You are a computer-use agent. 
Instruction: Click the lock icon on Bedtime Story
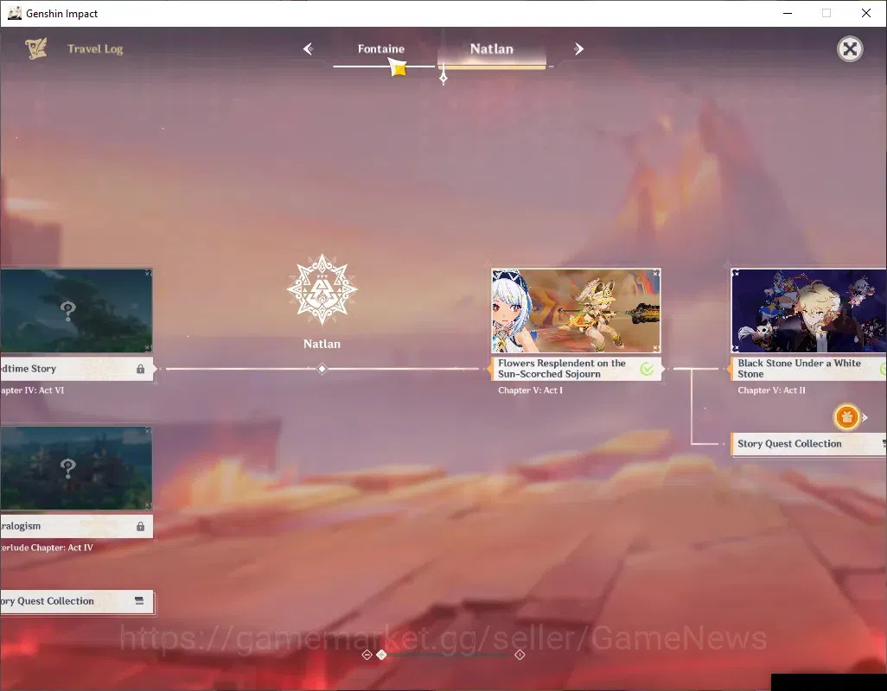click(140, 369)
